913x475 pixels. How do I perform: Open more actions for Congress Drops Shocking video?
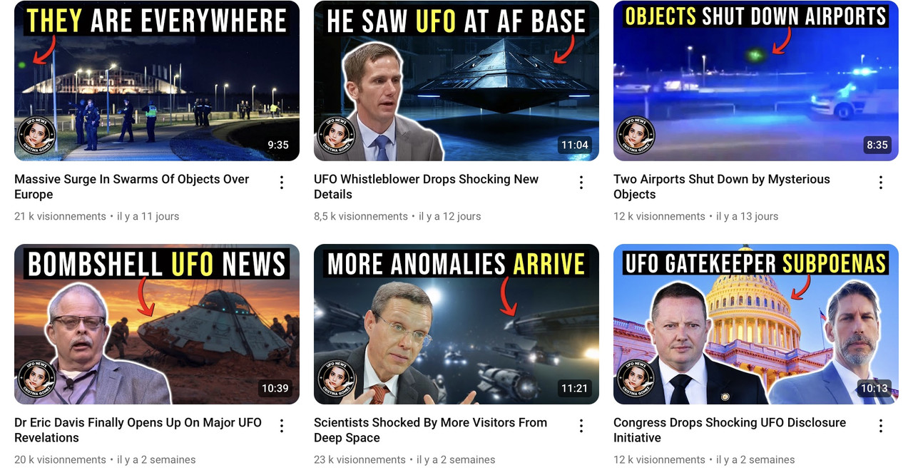pos(881,426)
